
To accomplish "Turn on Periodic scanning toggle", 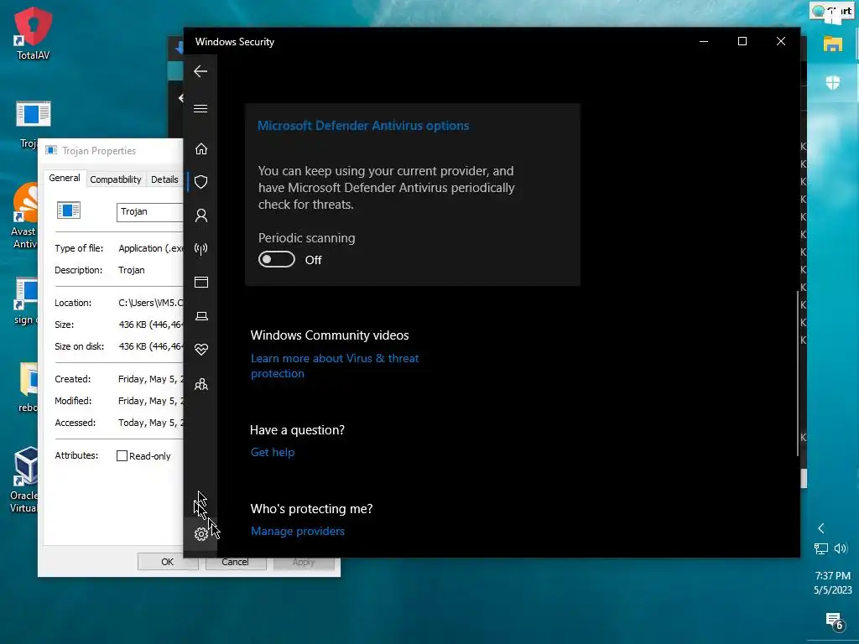I will pyautogui.click(x=277, y=260).
